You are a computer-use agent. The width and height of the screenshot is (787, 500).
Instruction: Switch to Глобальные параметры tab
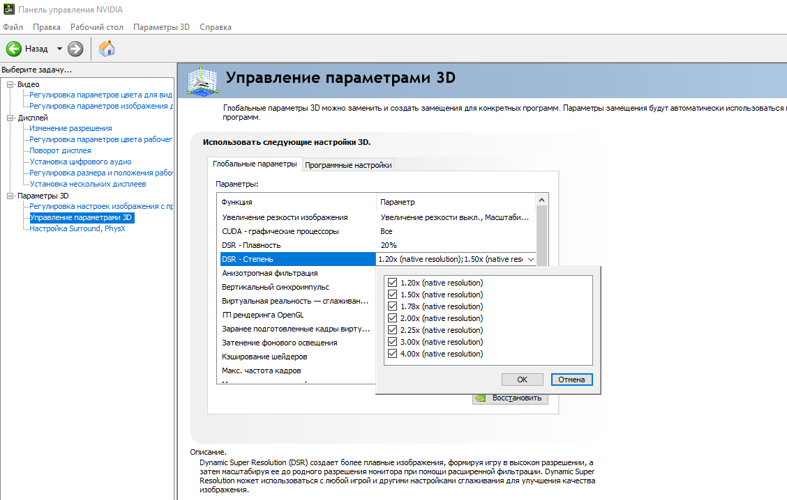click(255, 164)
